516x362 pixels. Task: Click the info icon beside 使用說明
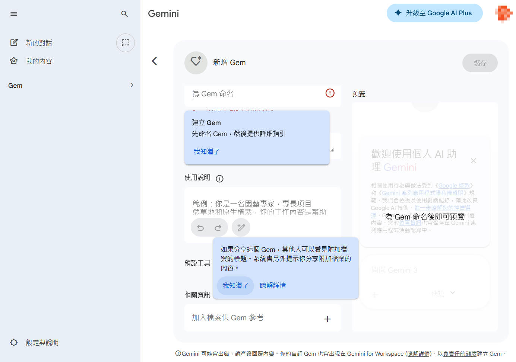(220, 179)
